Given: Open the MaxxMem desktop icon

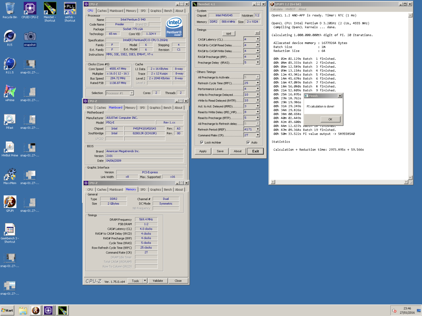Looking at the screenshot, I should [10, 176].
